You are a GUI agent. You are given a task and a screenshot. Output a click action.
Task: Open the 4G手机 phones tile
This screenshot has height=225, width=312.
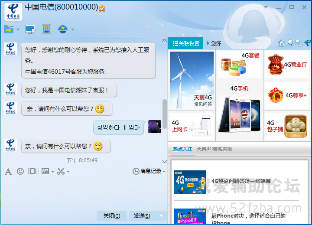(239, 111)
